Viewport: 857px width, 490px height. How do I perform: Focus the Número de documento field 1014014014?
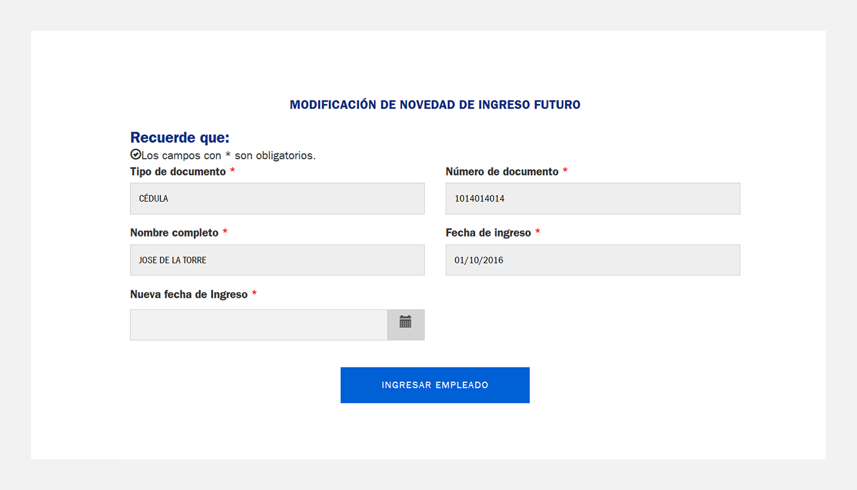(593, 198)
